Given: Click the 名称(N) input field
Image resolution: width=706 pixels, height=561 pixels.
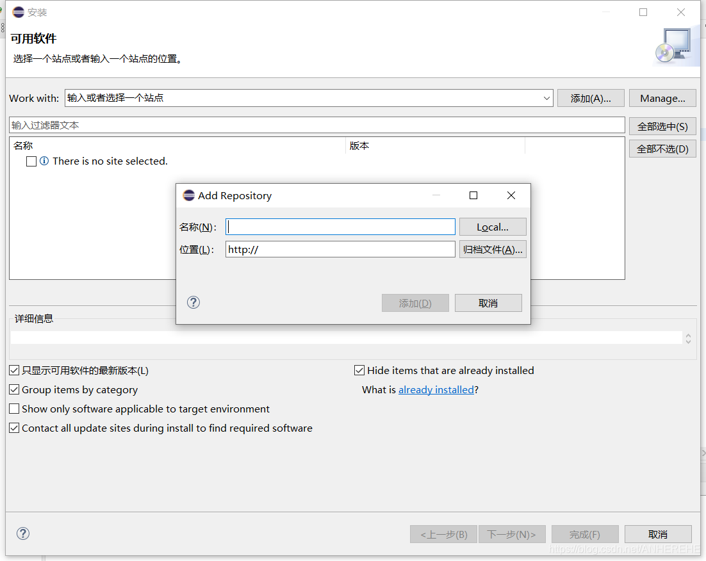Looking at the screenshot, I should coord(340,227).
